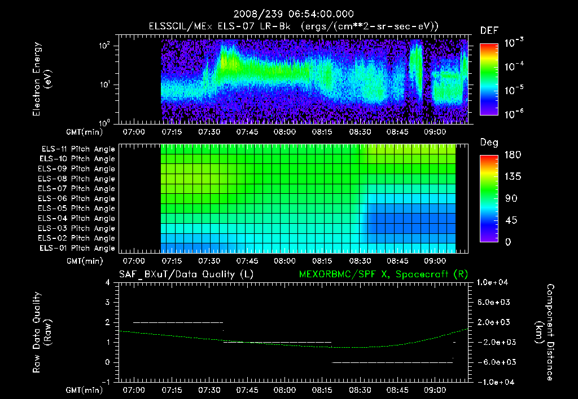Viewport: 578px width, 399px height.
Task: Select the ELS-10 Pitch Angle row label
Action: (x=77, y=159)
